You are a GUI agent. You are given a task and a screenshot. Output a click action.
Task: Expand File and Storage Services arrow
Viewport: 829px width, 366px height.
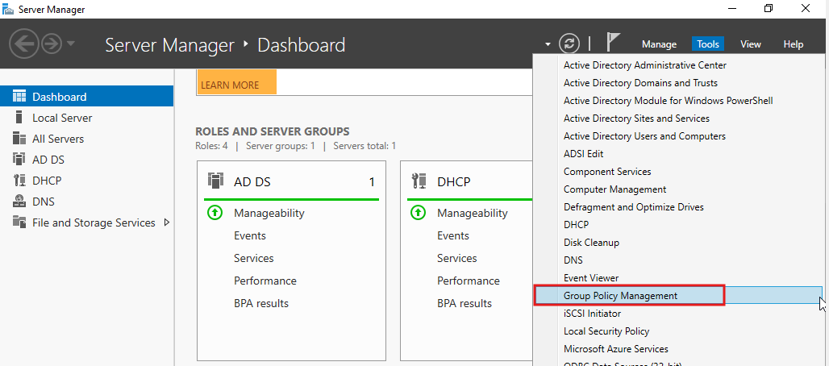click(x=167, y=223)
